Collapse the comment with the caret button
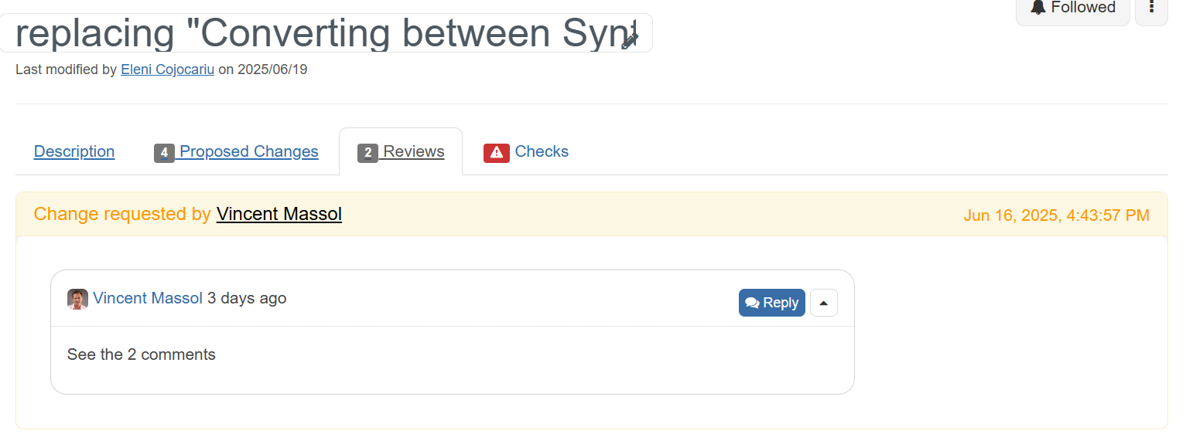This screenshot has height=444, width=1186. pos(823,303)
